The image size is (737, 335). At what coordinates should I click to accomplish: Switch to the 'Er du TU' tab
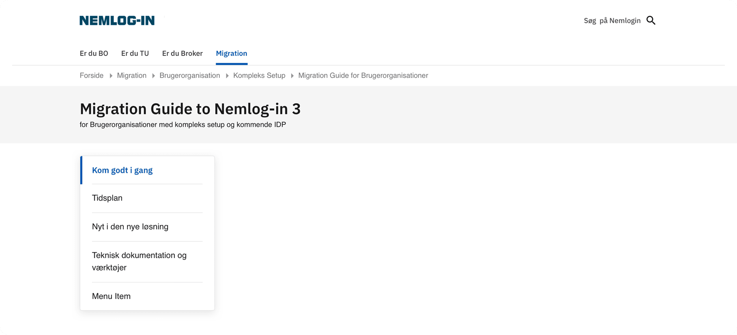pyautogui.click(x=135, y=53)
